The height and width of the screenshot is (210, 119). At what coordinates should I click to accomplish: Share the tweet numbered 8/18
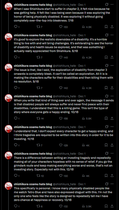[x=112, y=57]
